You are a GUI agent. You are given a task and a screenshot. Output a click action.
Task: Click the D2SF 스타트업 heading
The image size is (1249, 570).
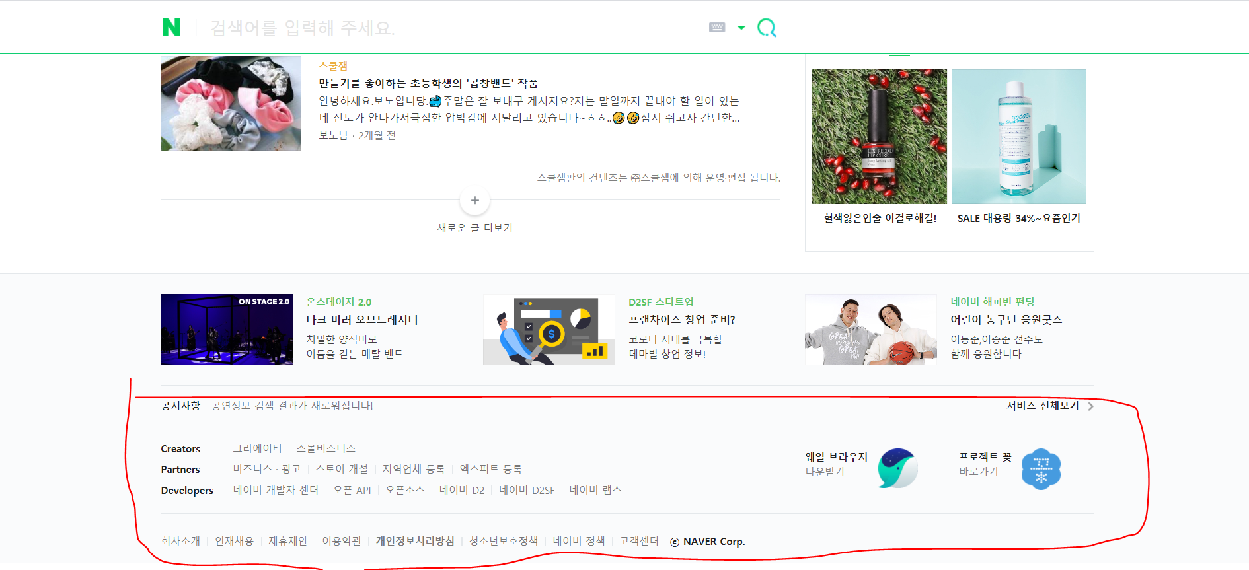(661, 302)
